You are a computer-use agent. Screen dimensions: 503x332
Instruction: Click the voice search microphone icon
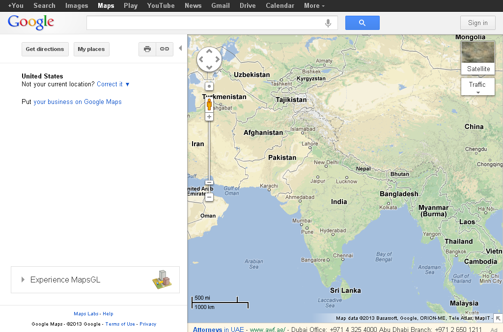328,23
